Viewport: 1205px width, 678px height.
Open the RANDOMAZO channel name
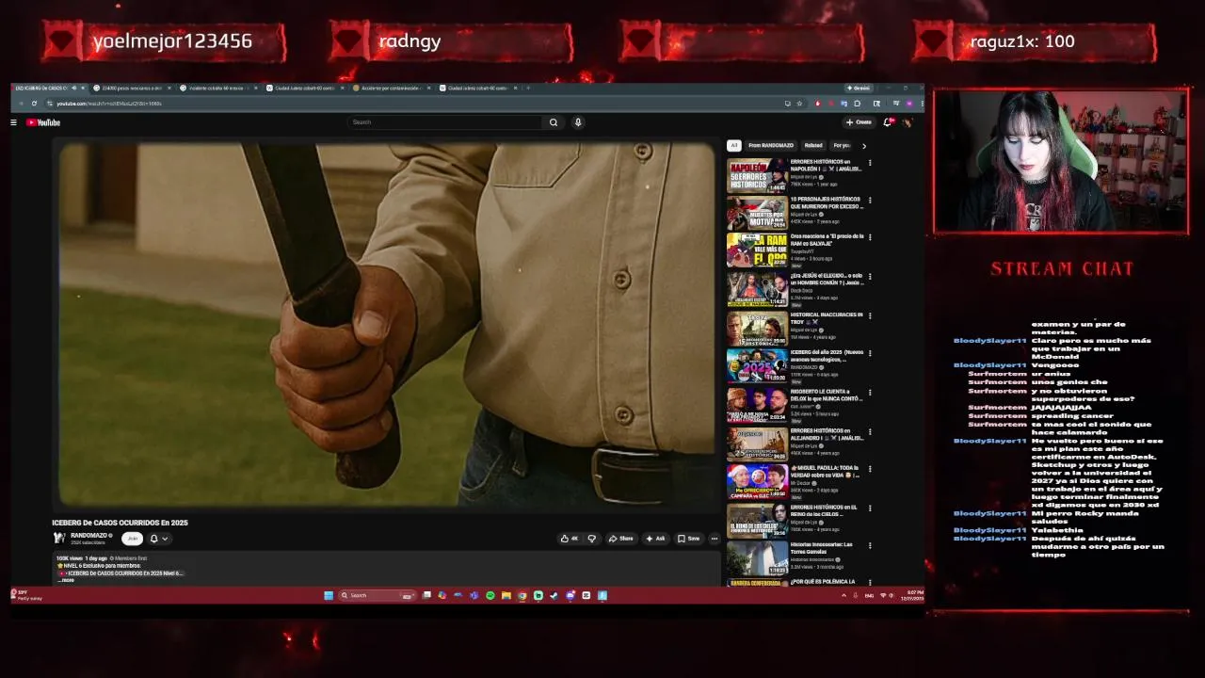click(88, 535)
